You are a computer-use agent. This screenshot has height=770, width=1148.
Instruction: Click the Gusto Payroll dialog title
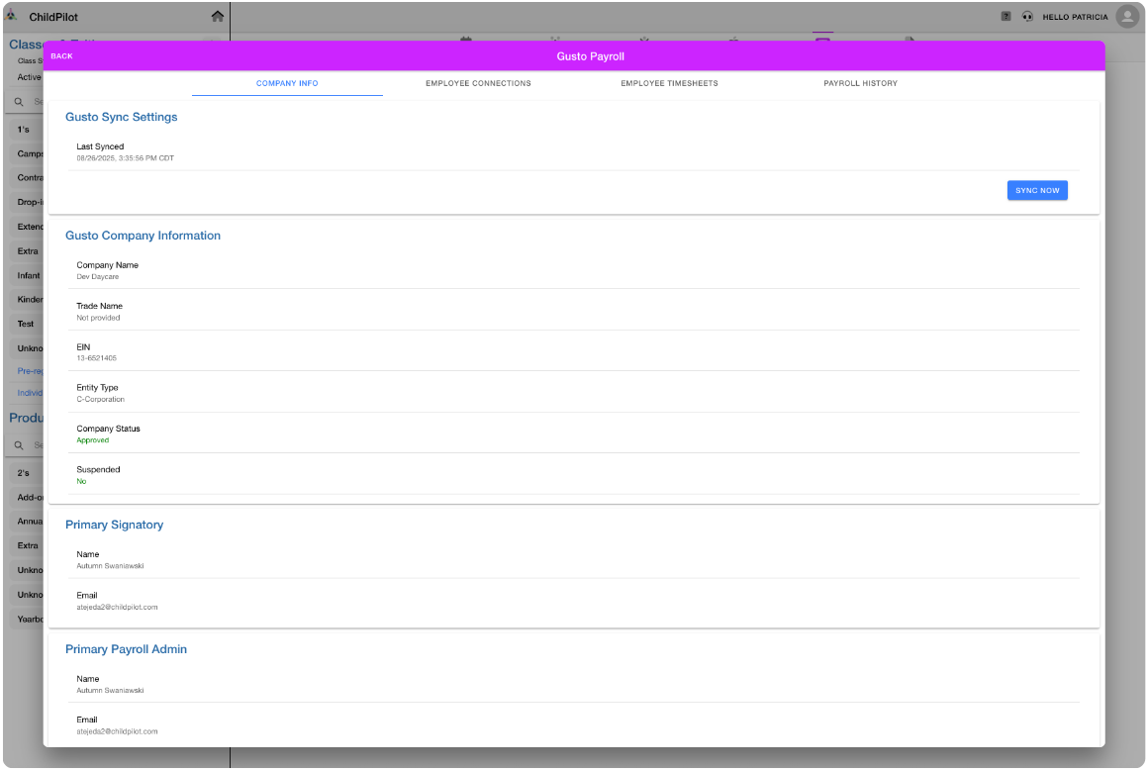pyautogui.click(x=590, y=56)
